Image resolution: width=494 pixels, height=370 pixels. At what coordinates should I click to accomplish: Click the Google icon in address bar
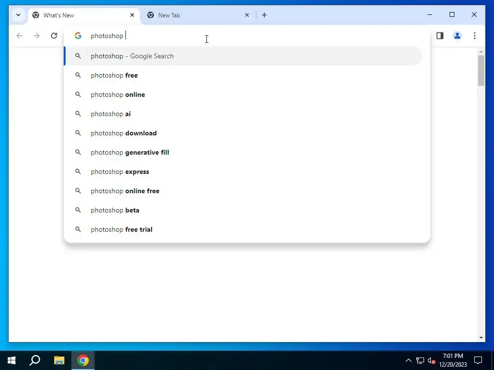coord(78,36)
